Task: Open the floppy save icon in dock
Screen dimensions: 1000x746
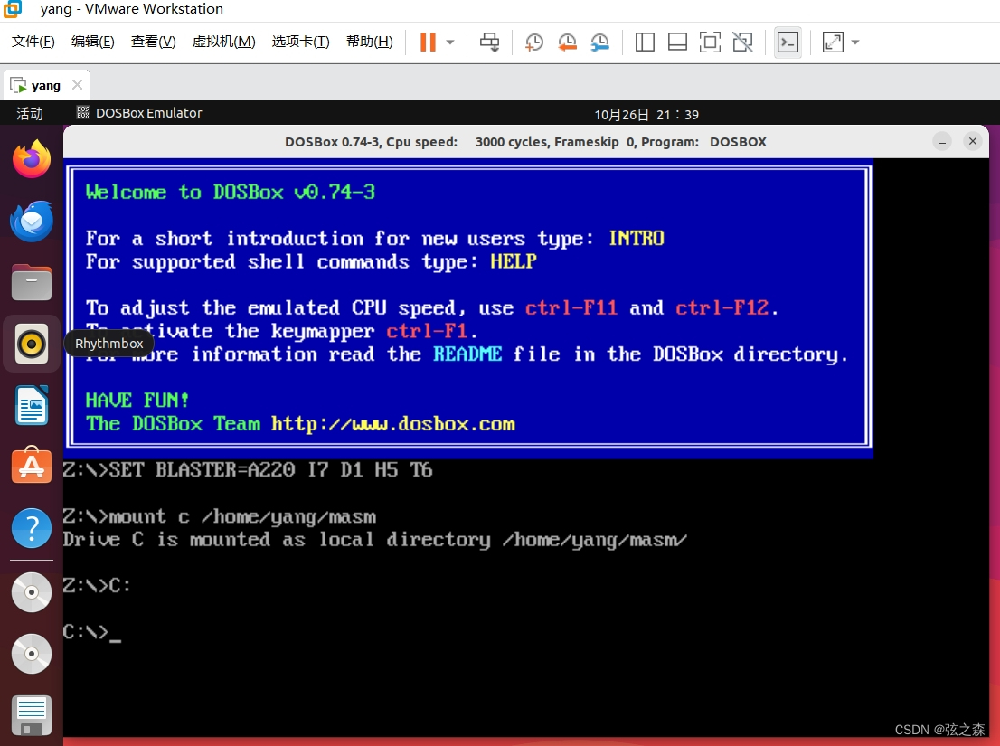Action: tap(32, 714)
